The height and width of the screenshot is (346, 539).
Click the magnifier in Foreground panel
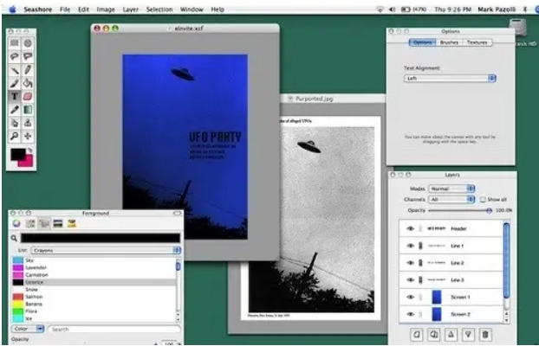[x=14, y=238]
